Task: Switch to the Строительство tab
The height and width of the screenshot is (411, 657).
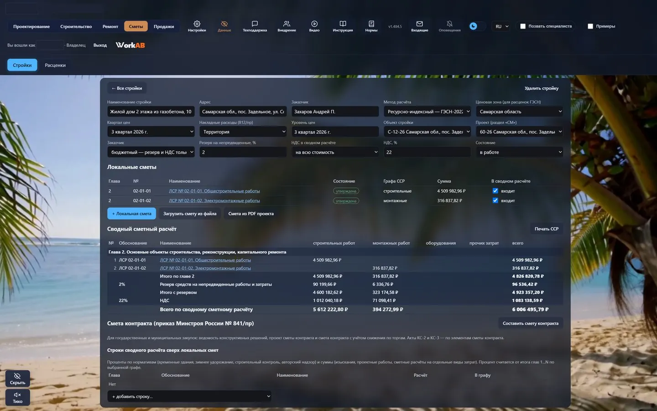Action: (x=76, y=26)
